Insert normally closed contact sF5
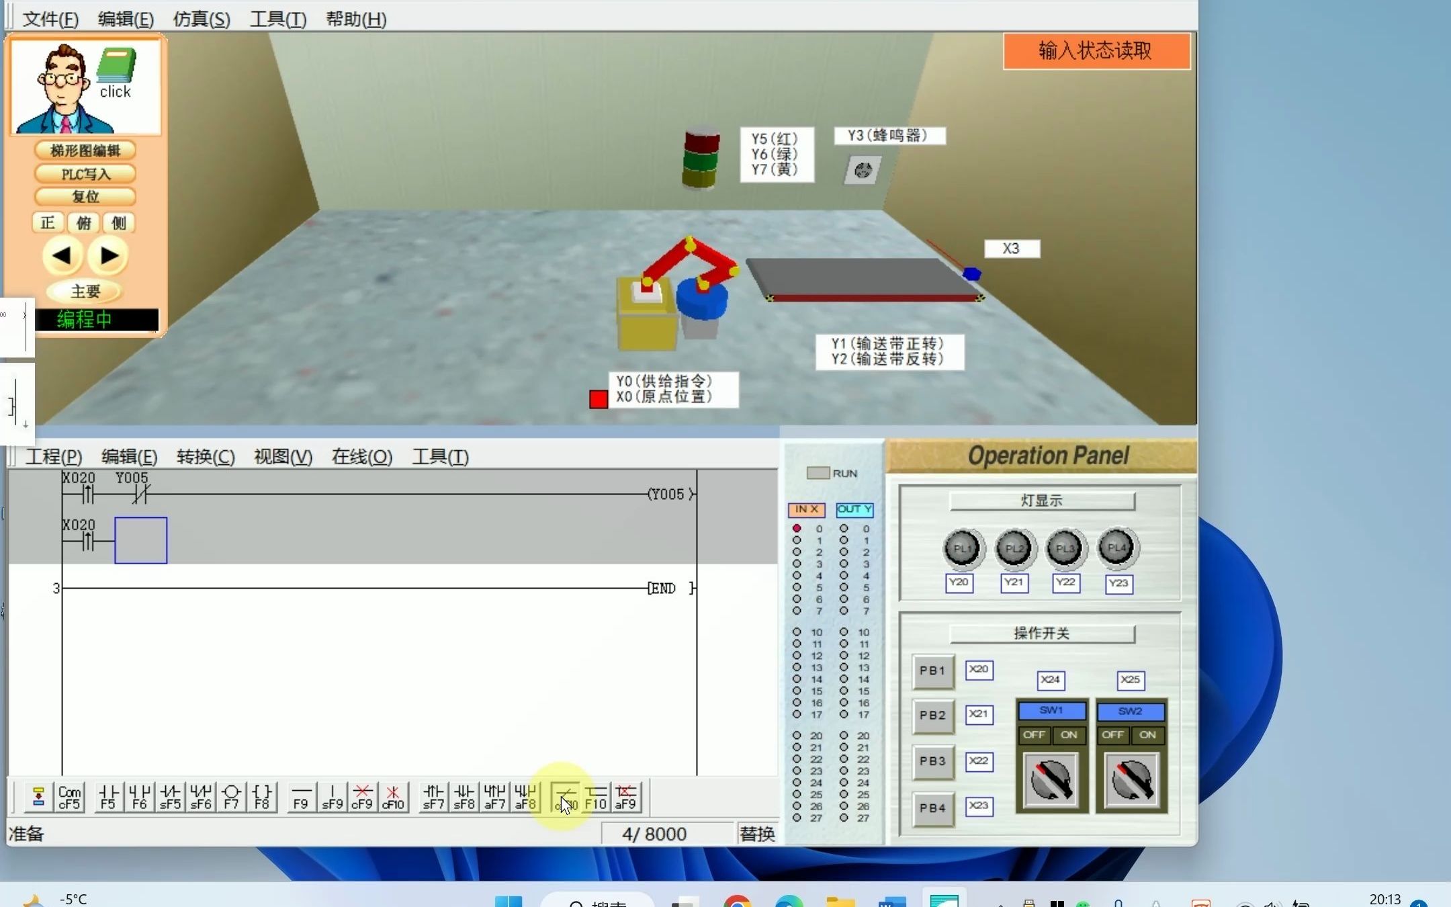Image resolution: width=1451 pixels, height=907 pixels. click(170, 797)
